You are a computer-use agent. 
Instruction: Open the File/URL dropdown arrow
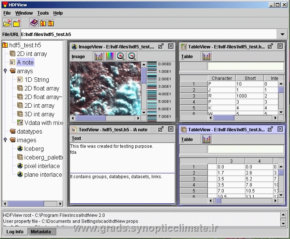click(282, 34)
